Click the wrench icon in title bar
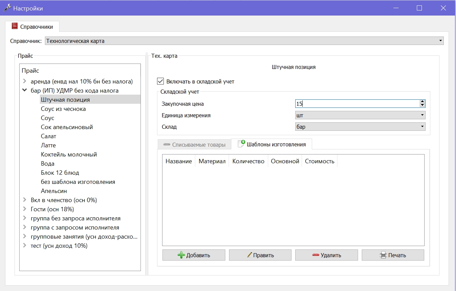 coord(7,8)
